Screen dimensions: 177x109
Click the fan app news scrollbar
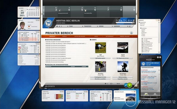pyautogui.click(x=159, y=80)
